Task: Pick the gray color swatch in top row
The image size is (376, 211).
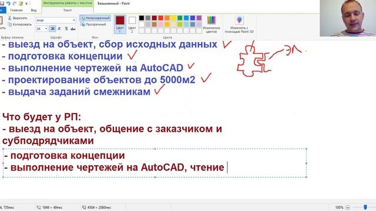Action: tap(148, 18)
